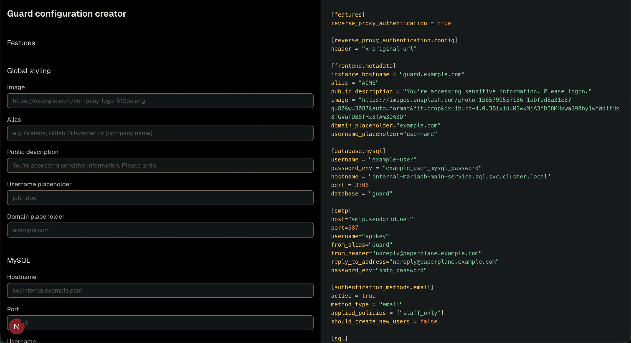Click the unsplash image URL in config
This screenshot has width=631, height=343.
[x=466, y=100]
